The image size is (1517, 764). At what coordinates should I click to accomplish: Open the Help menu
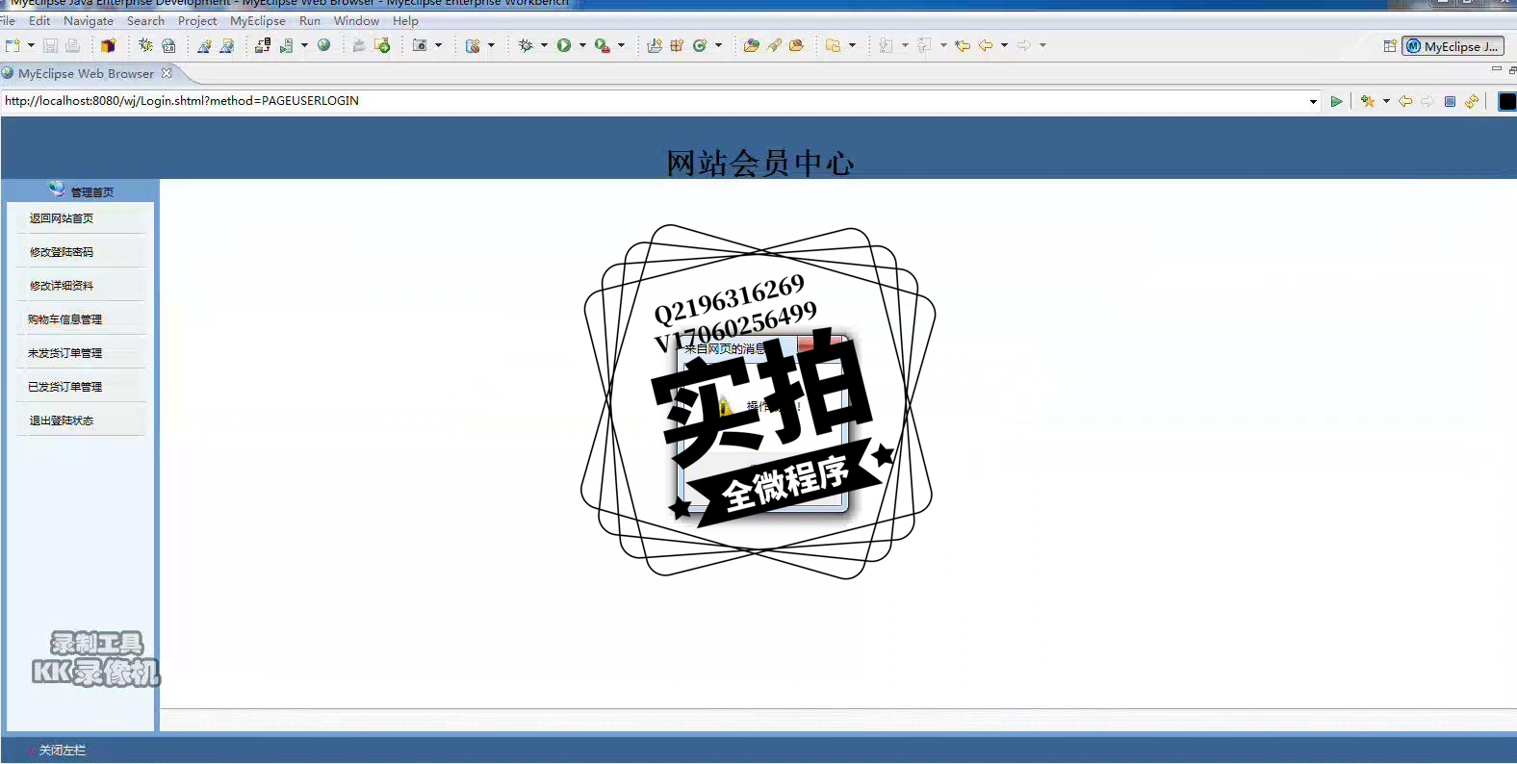tap(405, 20)
